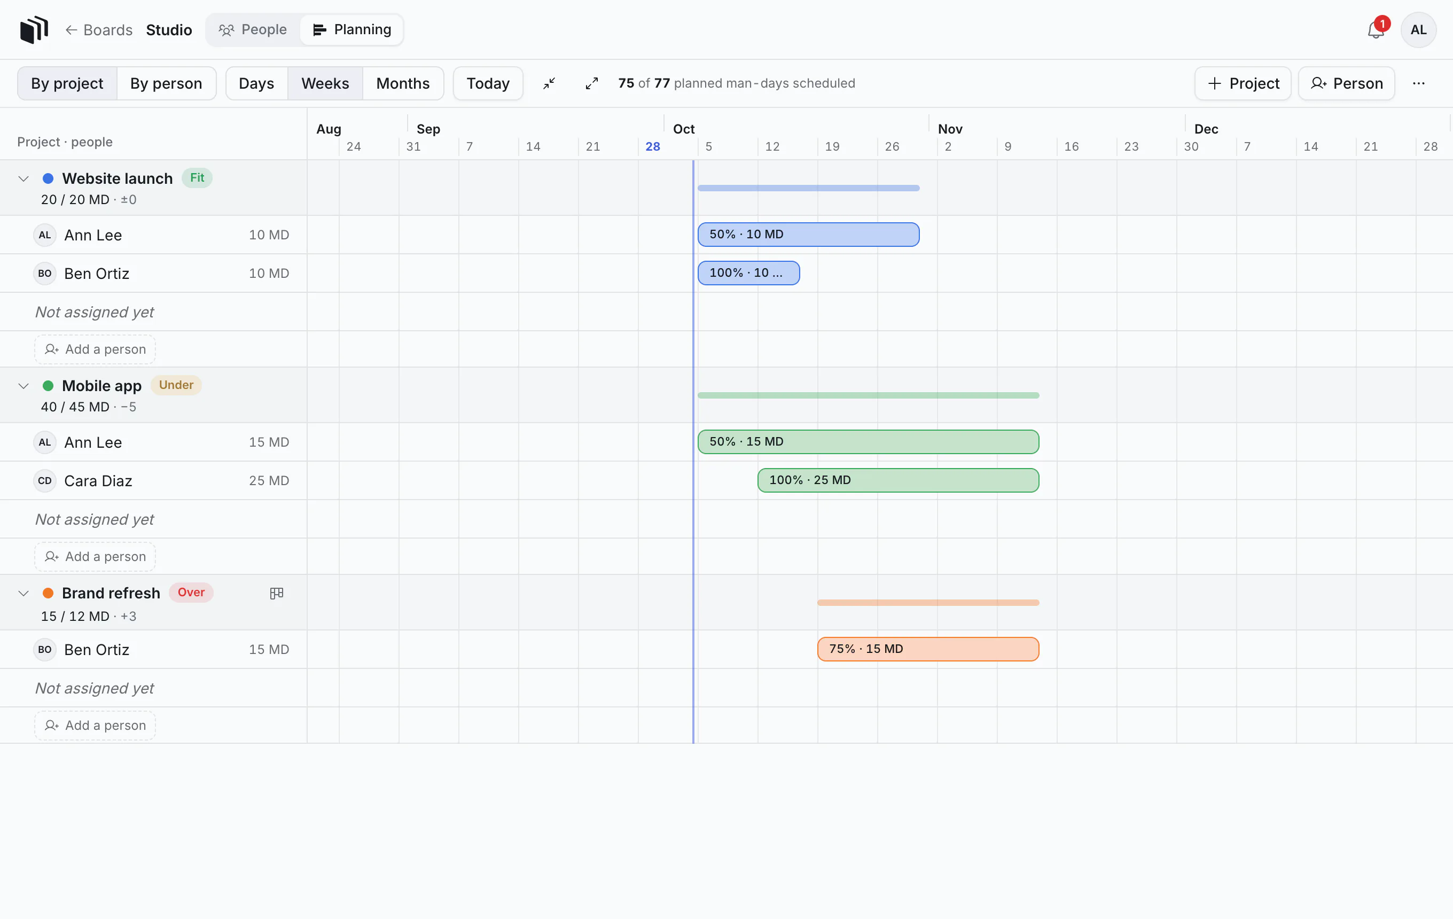Collapse the Website launch project
Screen dimensions: 1453x919
[x=24, y=178]
